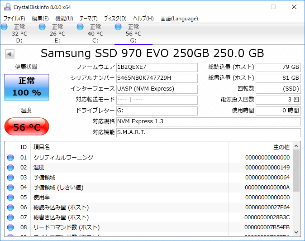Click the 生の値 column header

pyautogui.click(x=260, y=147)
